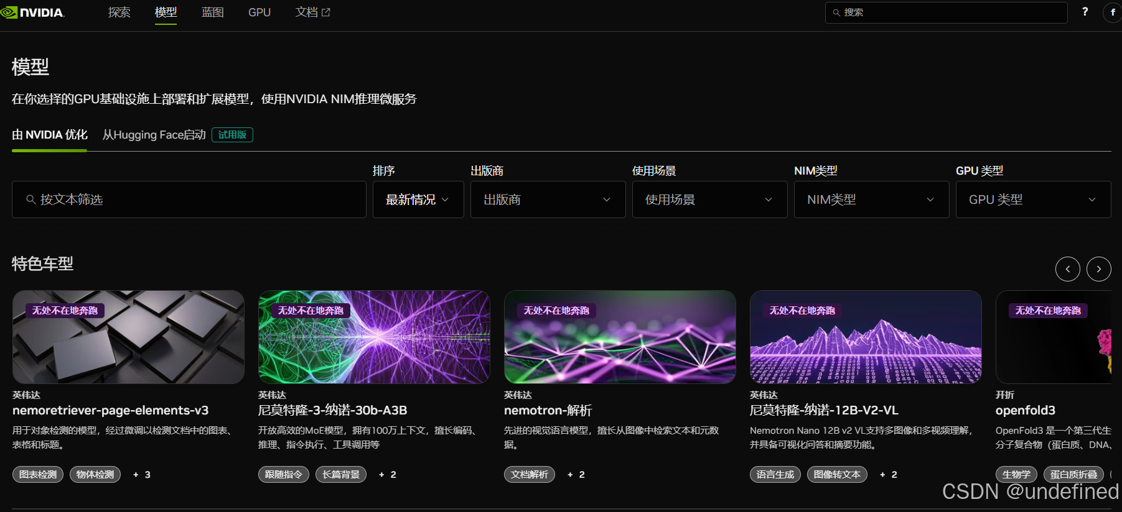This screenshot has width=1122, height=512.
Task: Open the 模型 navigation item
Action: tap(166, 12)
